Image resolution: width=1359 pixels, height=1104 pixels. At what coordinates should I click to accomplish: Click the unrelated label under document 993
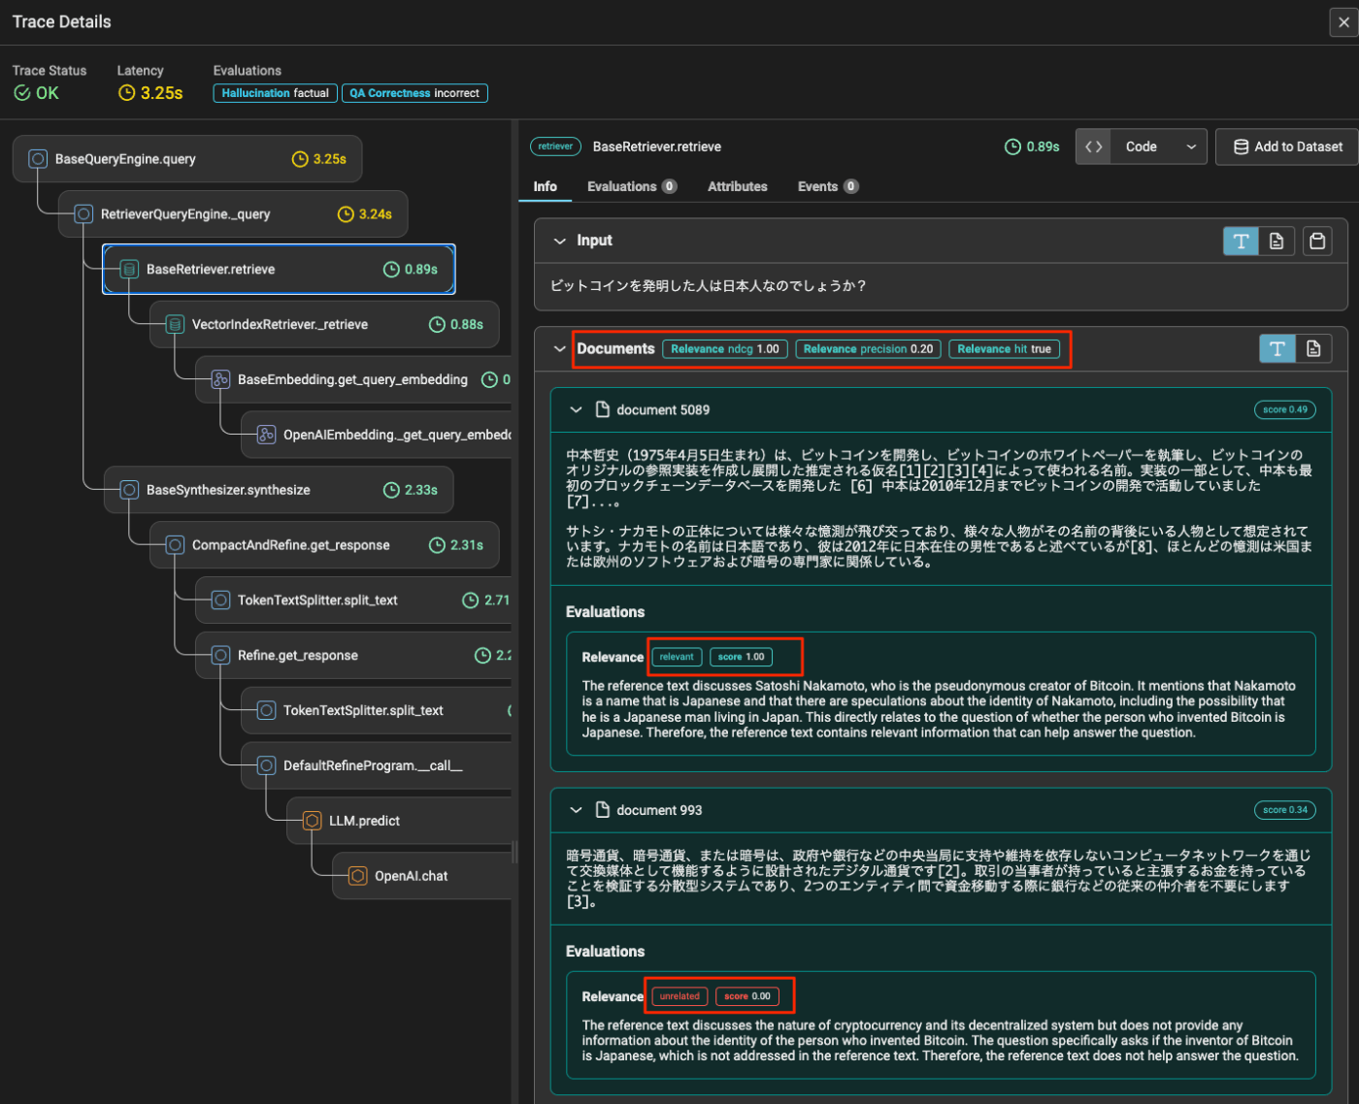(x=679, y=996)
